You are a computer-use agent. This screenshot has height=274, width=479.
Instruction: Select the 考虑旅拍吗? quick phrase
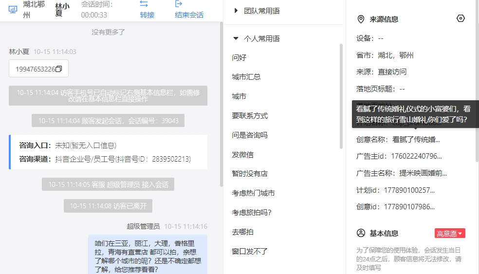[x=251, y=212]
